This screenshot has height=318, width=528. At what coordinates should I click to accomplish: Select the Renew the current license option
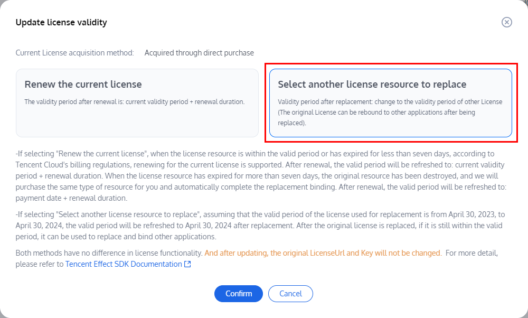(137, 103)
